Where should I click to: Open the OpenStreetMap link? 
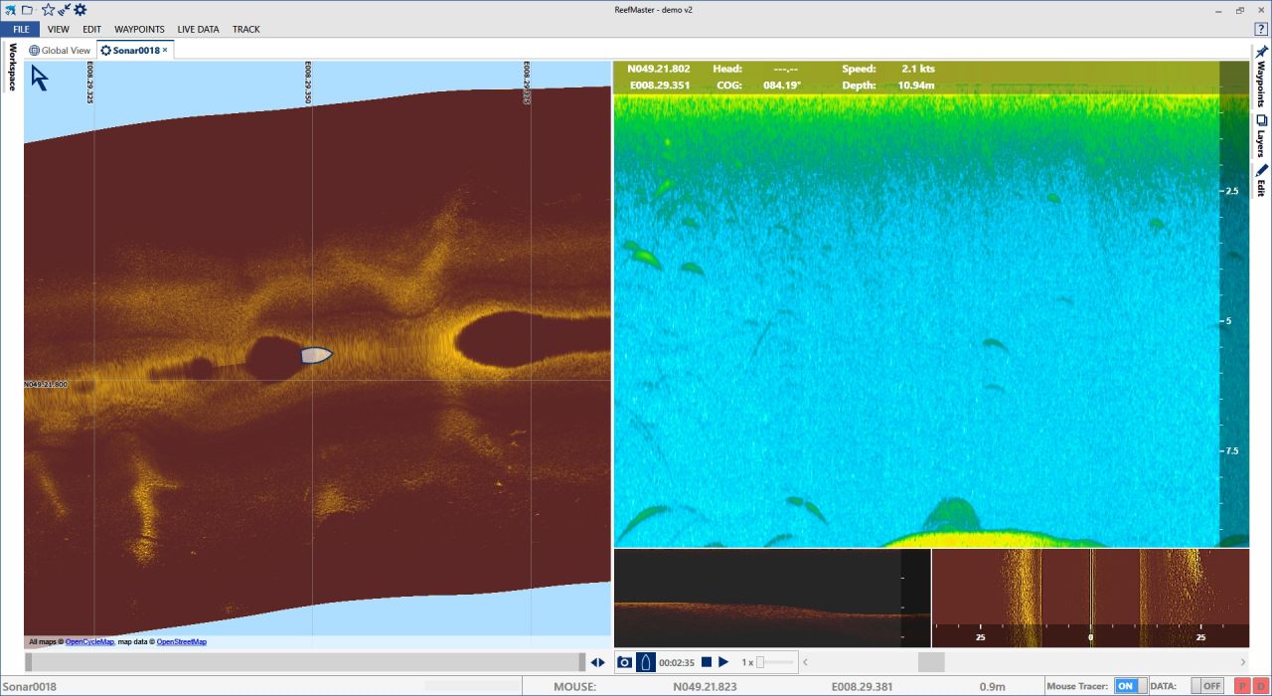click(181, 642)
